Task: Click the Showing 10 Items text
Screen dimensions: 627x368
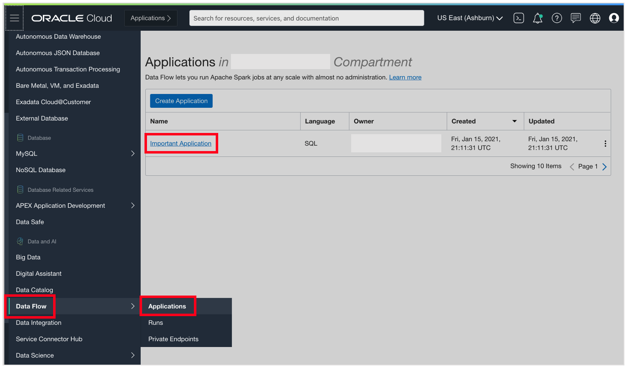Action: [x=536, y=166]
